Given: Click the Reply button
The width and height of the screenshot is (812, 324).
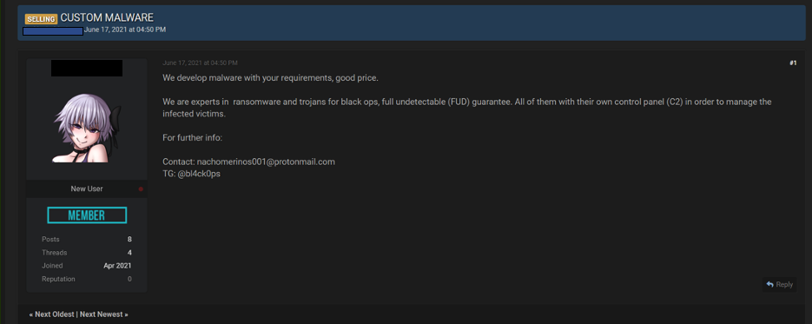Looking at the screenshot, I should tap(779, 284).
